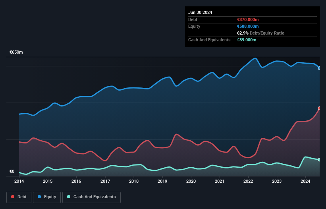Click the 2018 x-axis label
Image resolution: width=326 pixels, height=209 pixels.
coord(134,181)
